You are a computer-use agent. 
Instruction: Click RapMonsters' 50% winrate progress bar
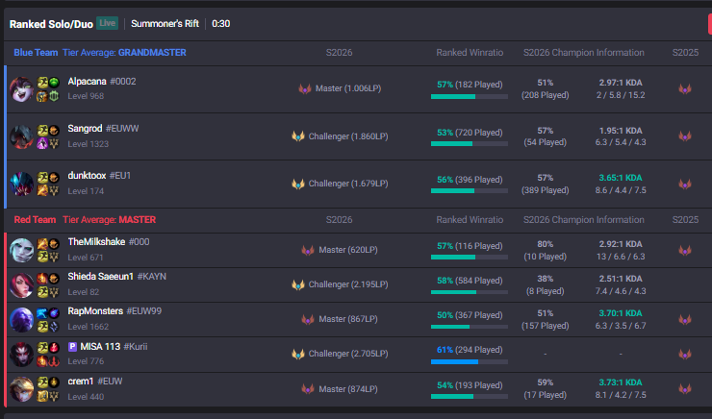point(470,327)
